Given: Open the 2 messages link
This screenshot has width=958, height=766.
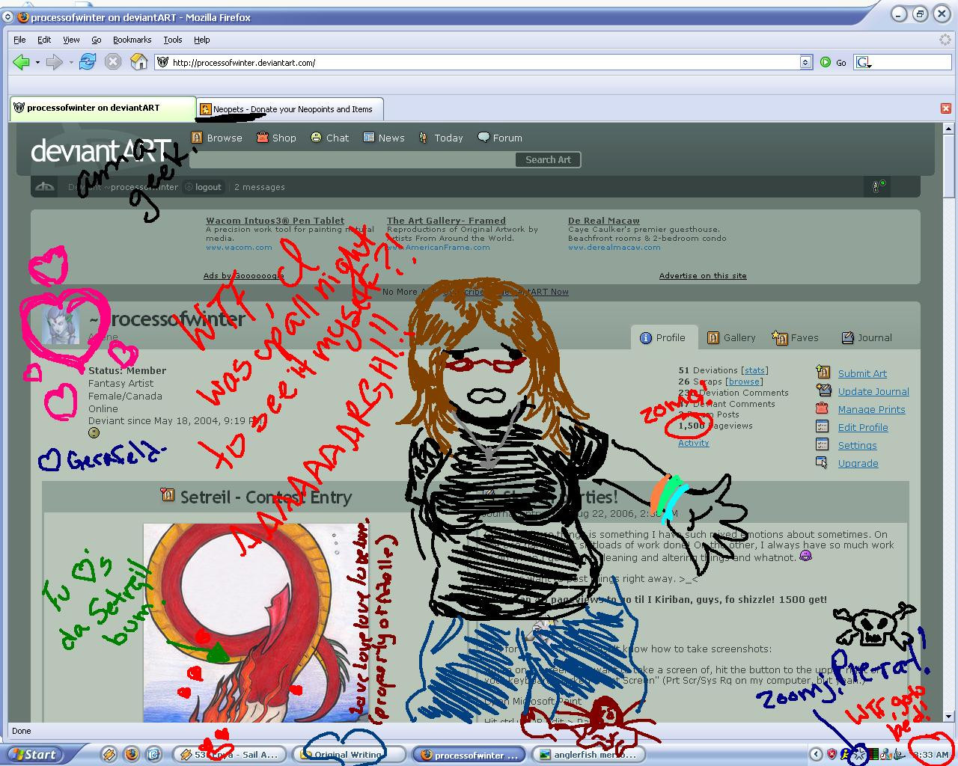Looking at the screenshot, I should click(x=260, y=187).
